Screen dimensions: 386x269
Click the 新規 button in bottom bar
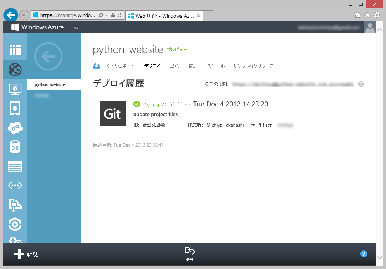tap(26, 254)
